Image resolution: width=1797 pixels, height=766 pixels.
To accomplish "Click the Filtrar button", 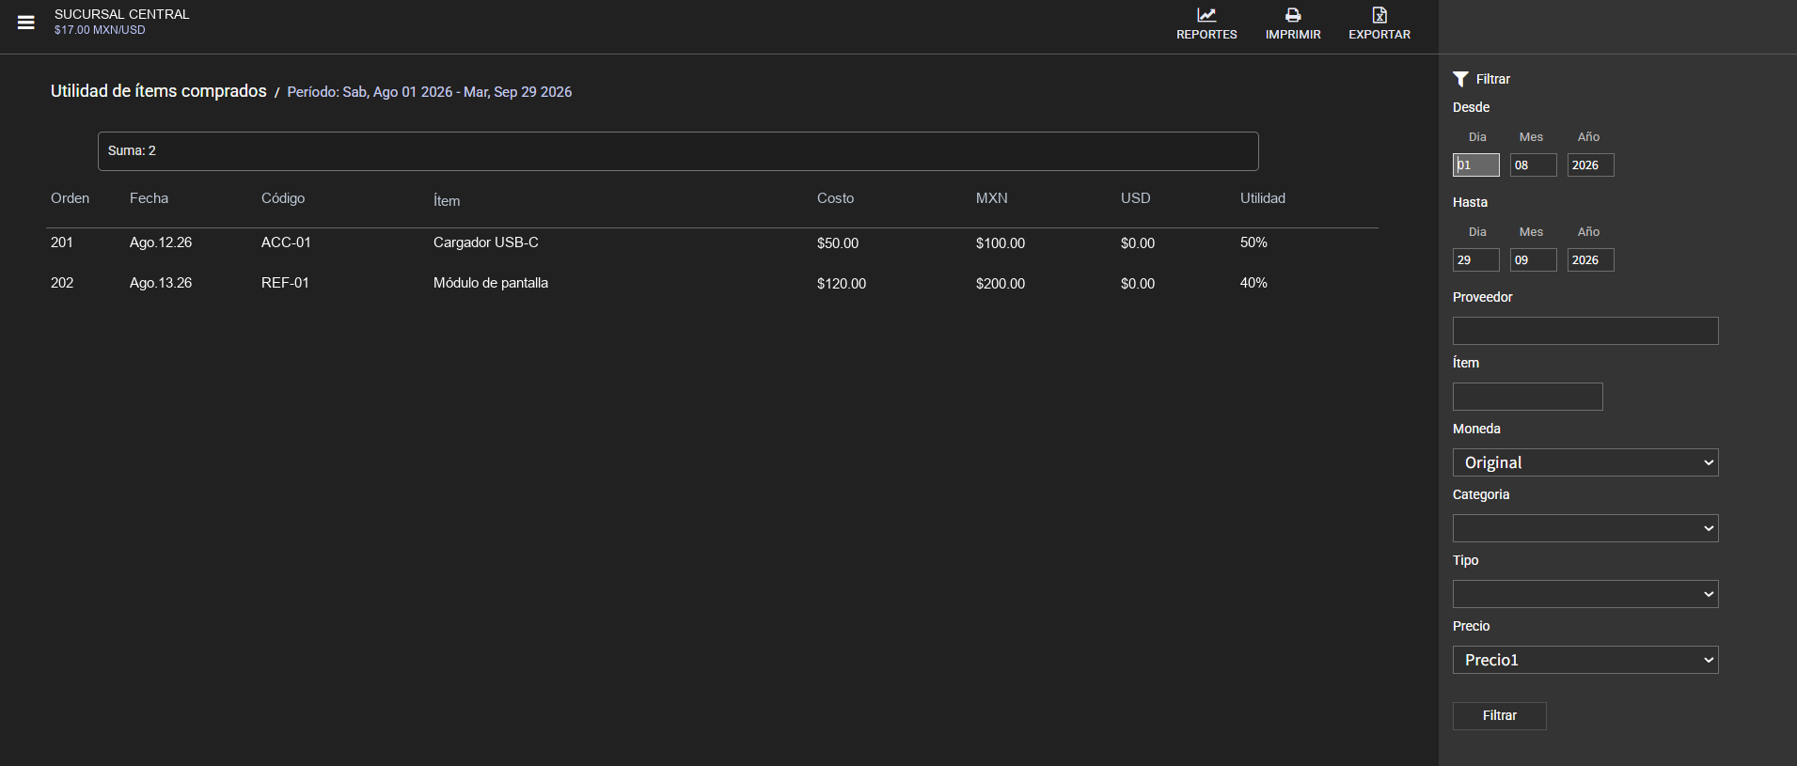I will [1500, 716].
